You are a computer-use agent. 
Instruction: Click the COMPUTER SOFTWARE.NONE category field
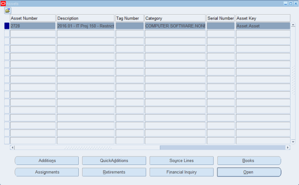pyautogui.click(x=175, y=26)
